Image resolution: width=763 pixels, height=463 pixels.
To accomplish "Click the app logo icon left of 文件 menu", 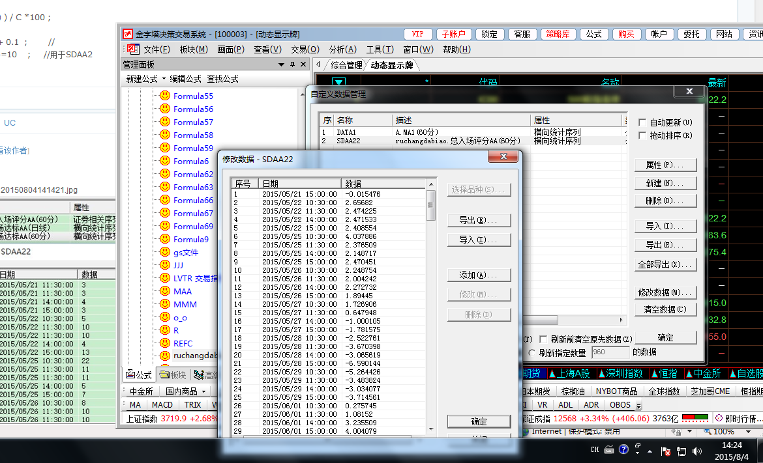I will (132, 49).
